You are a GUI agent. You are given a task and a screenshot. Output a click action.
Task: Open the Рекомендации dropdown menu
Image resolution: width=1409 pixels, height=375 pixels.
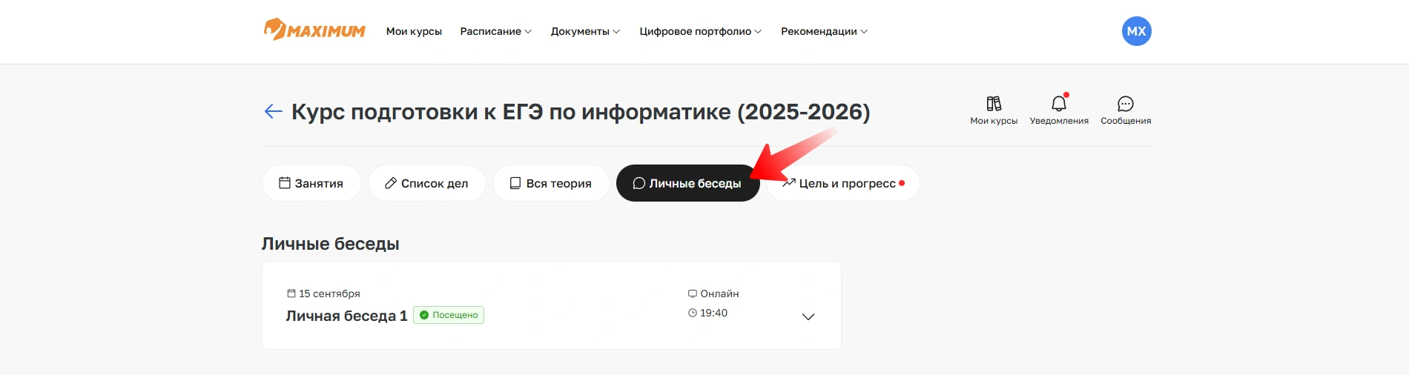(823, 31)
